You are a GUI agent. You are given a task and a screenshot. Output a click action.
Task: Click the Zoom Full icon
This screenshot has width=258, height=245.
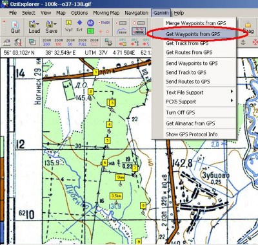[82, 42]
